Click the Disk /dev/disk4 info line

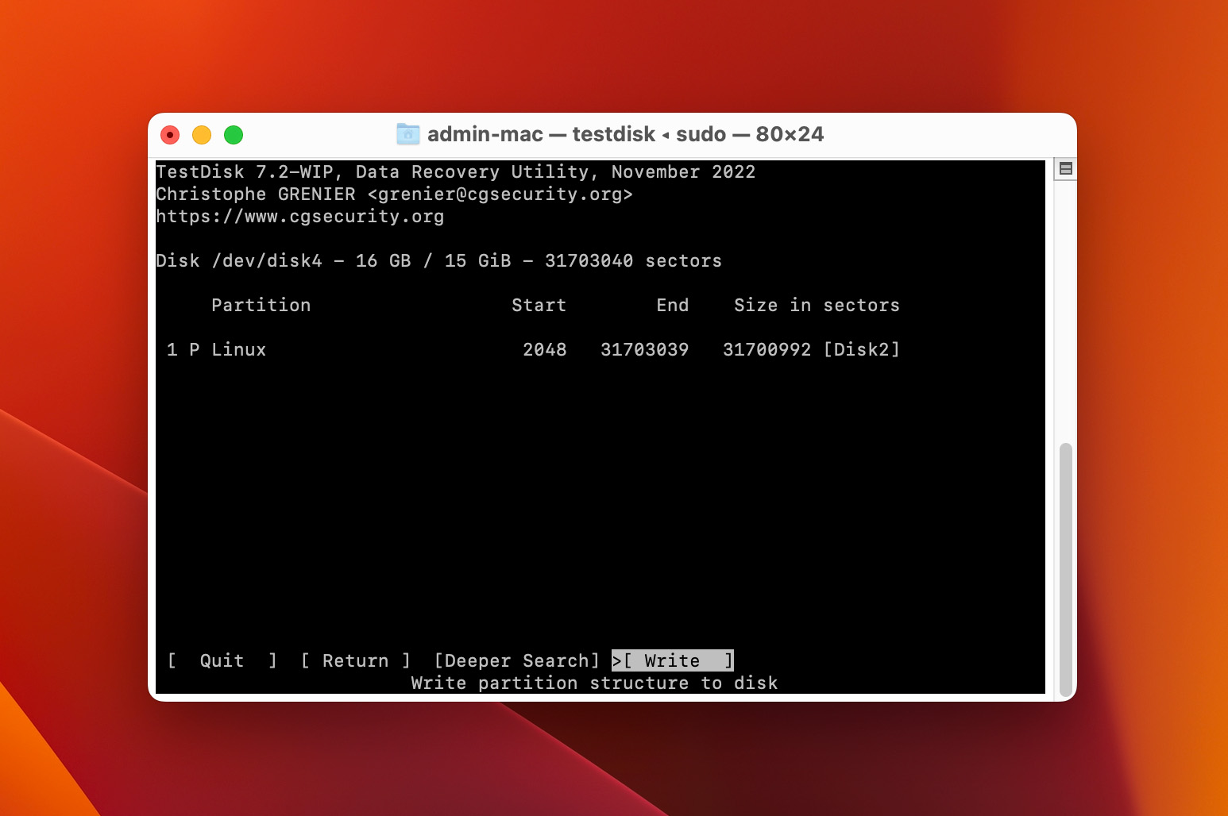coord(439,260)
